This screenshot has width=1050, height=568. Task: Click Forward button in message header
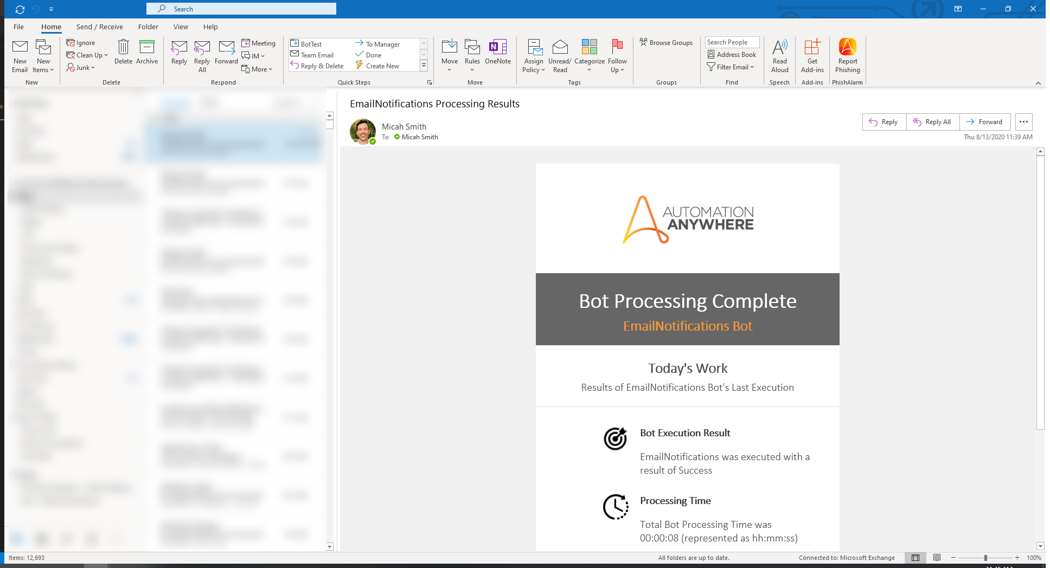pyautogui.click(x=984, y=122)
